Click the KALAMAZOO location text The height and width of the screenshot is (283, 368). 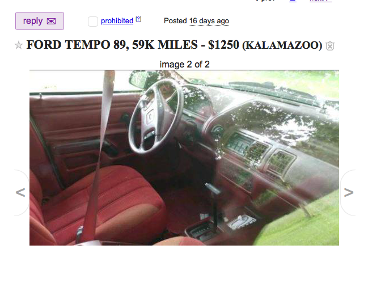pos(282,45)
